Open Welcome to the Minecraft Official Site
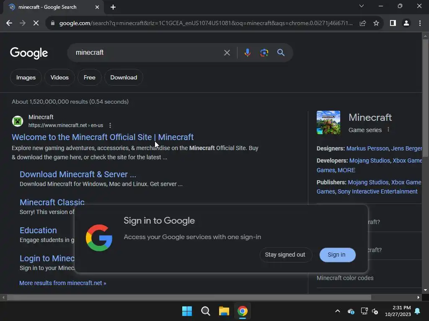Screen dimensions: 429x321 tap(103, 137)
